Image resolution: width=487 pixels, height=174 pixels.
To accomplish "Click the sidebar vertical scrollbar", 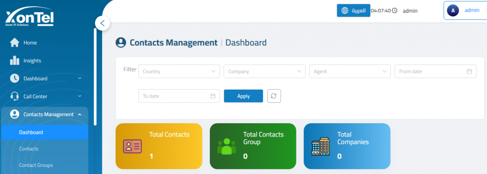I will tap(95, 77).
